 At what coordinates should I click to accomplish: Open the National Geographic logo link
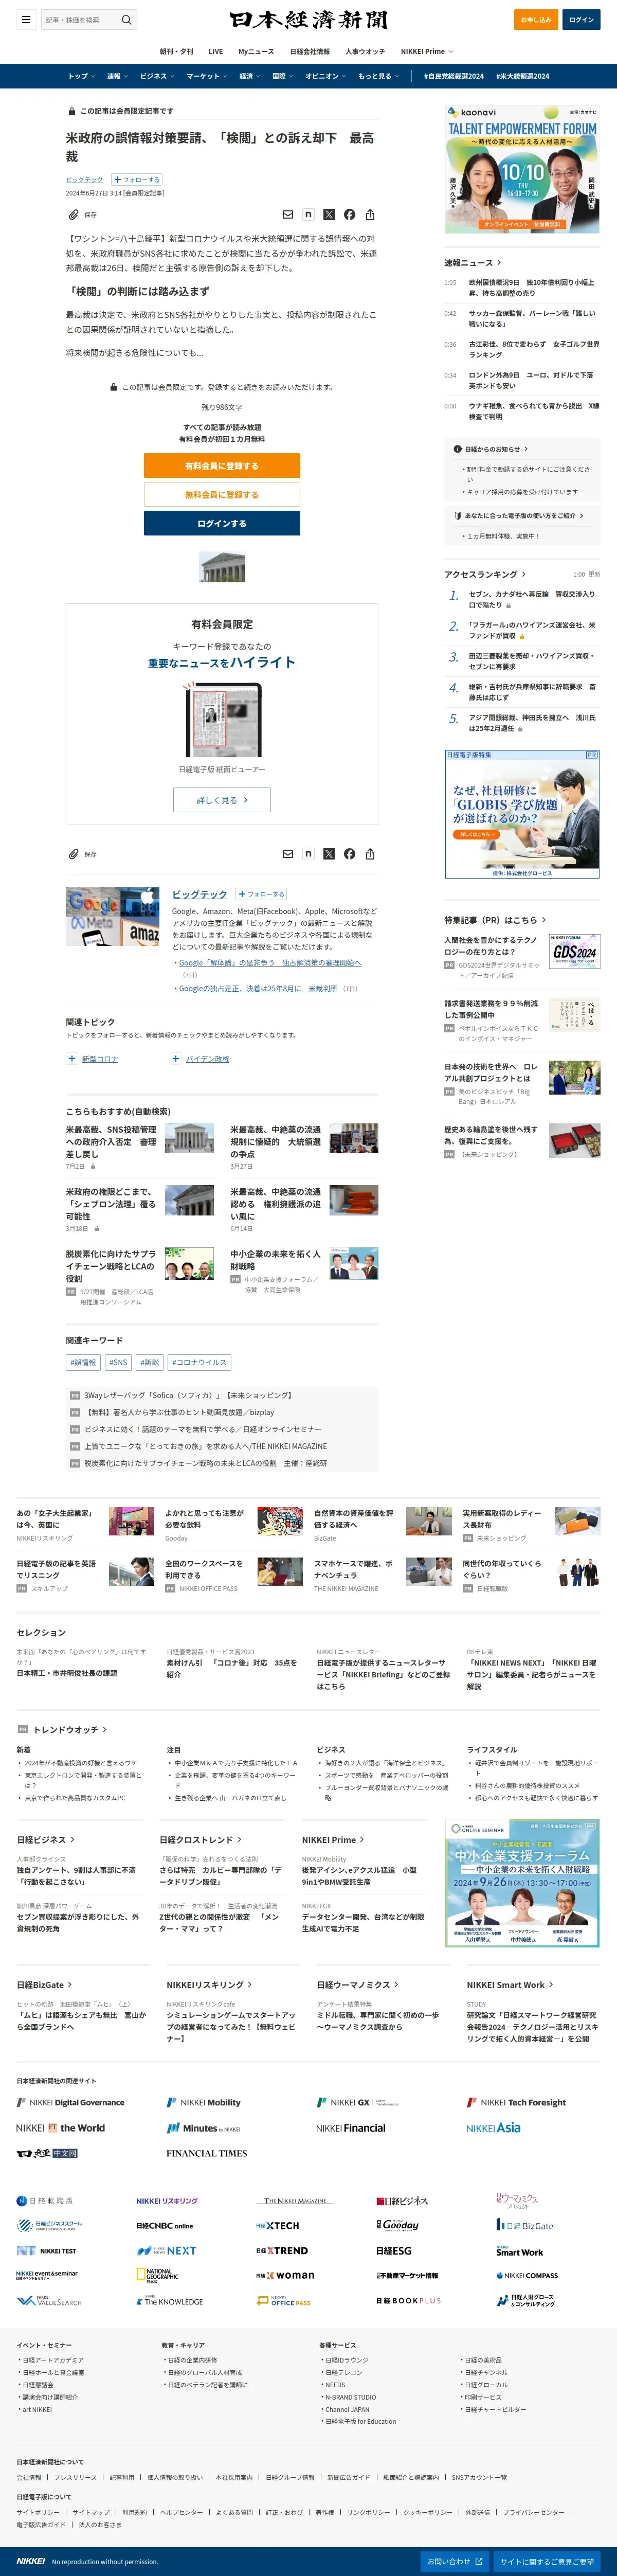(x=157, y=2275)
